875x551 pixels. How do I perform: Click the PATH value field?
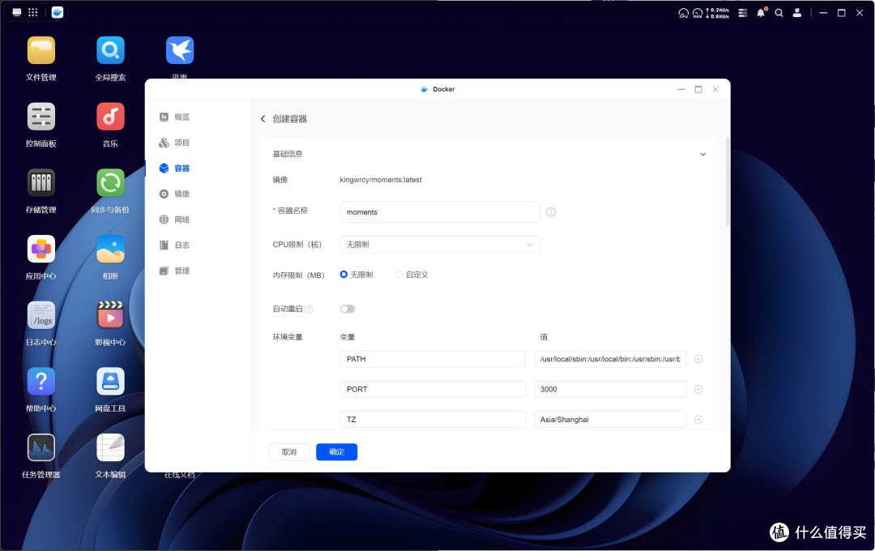[610, 359]
